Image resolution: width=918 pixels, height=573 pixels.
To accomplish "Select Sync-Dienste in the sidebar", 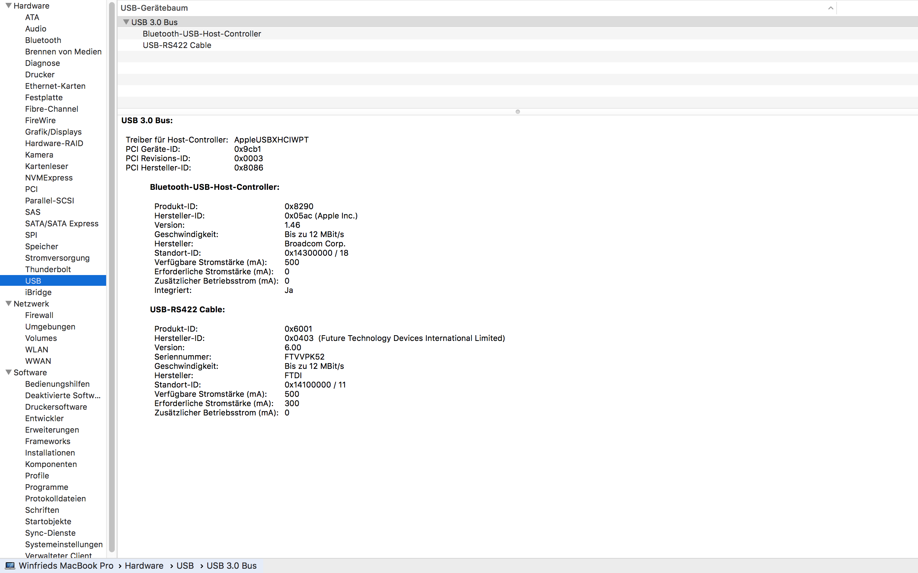I will (51, 533).
